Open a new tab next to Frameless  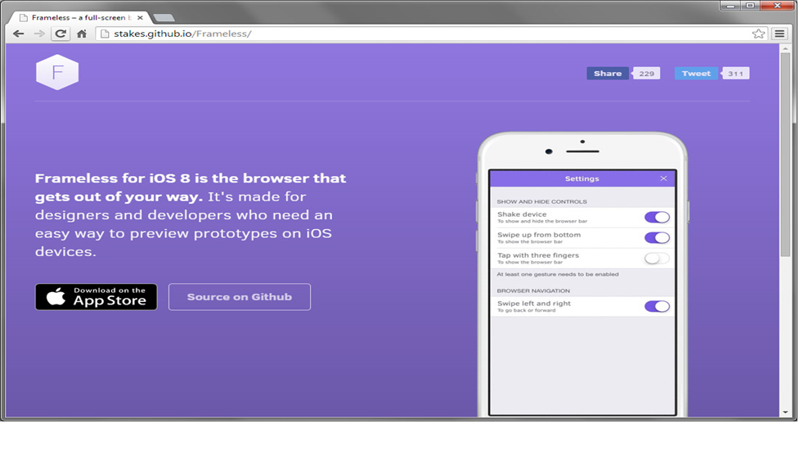(x=164, y=18)
